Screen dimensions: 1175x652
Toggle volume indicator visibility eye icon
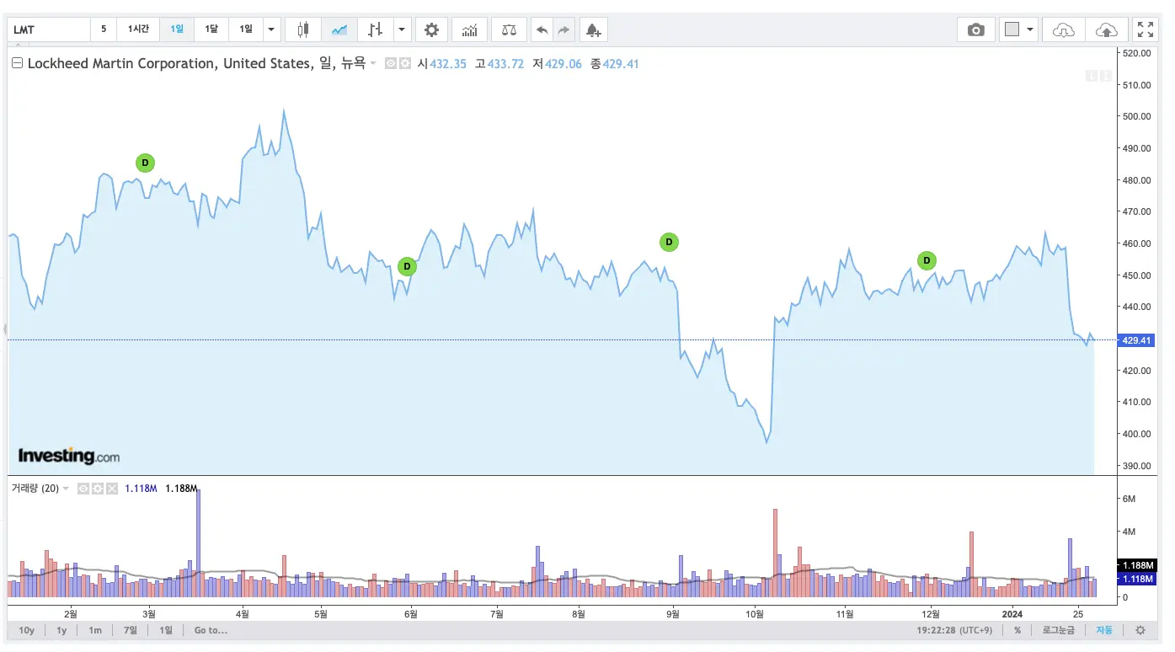click(83, 489)
